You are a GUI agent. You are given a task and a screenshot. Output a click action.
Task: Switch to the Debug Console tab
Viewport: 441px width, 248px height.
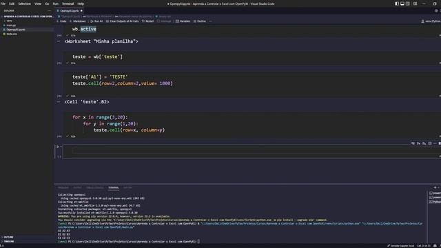pyautogui.click(x=95, y=187)
